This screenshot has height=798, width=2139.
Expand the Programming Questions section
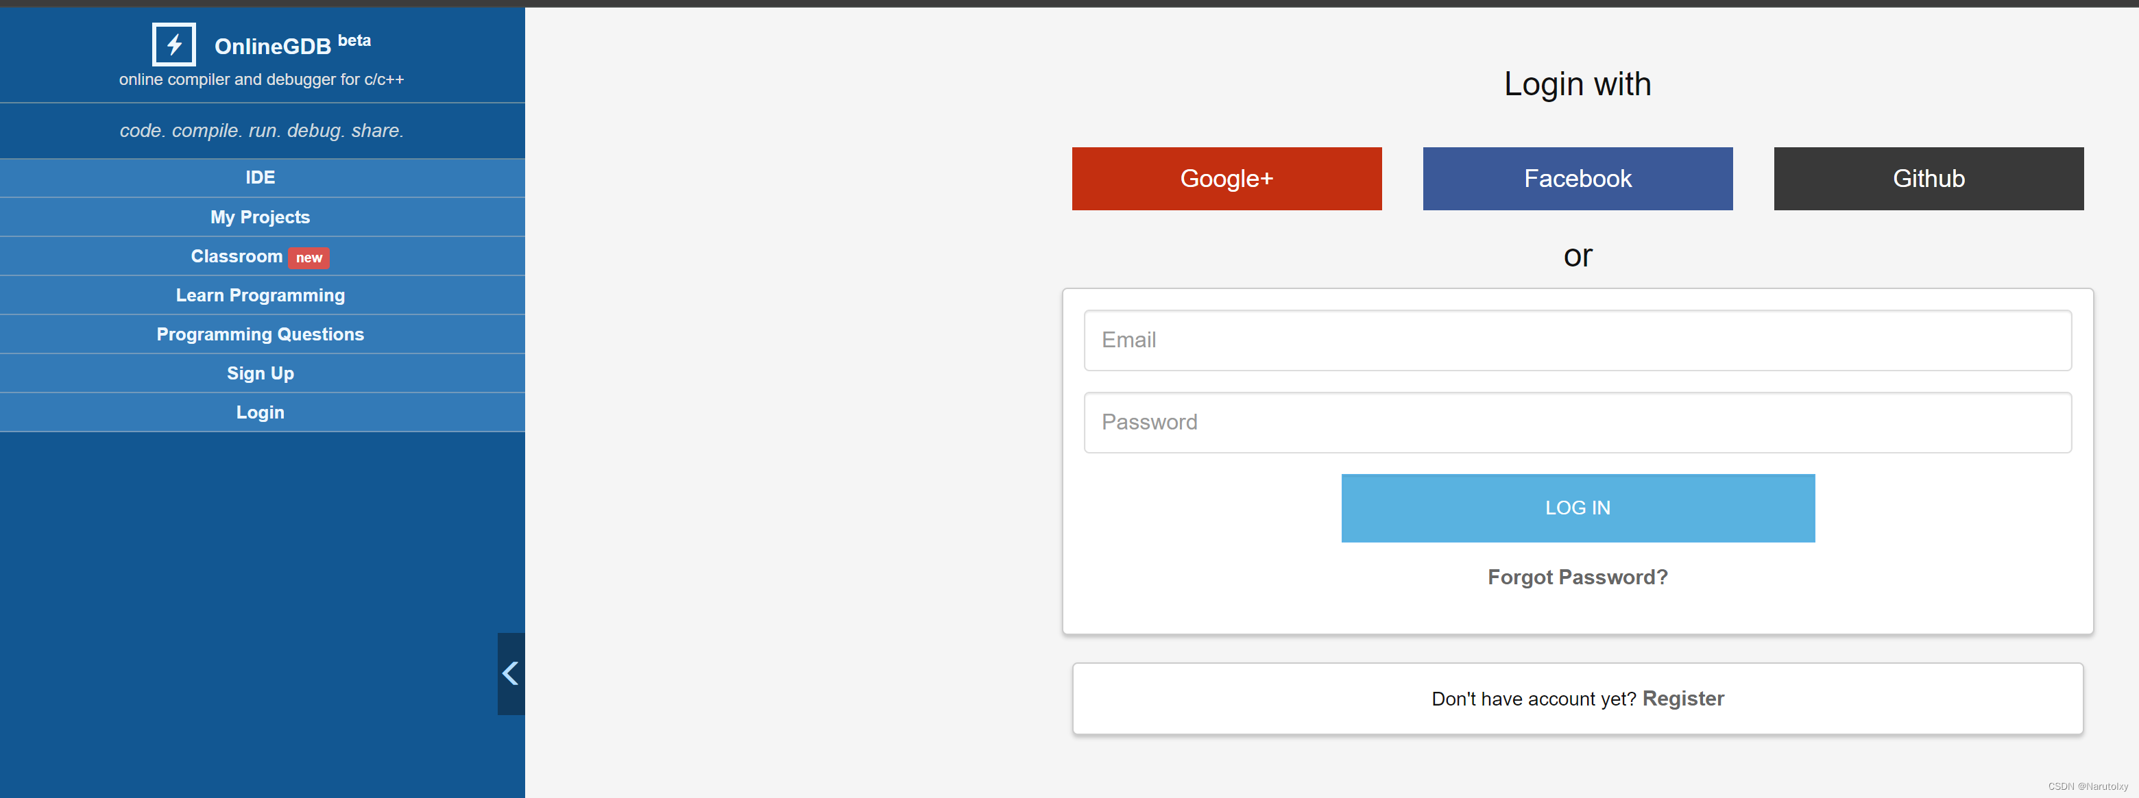259,334
